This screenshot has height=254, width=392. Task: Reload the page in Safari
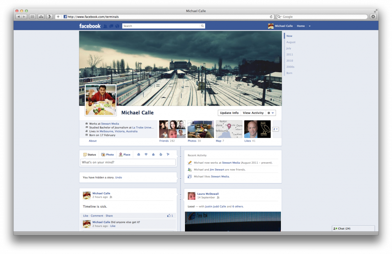[271, 17]
